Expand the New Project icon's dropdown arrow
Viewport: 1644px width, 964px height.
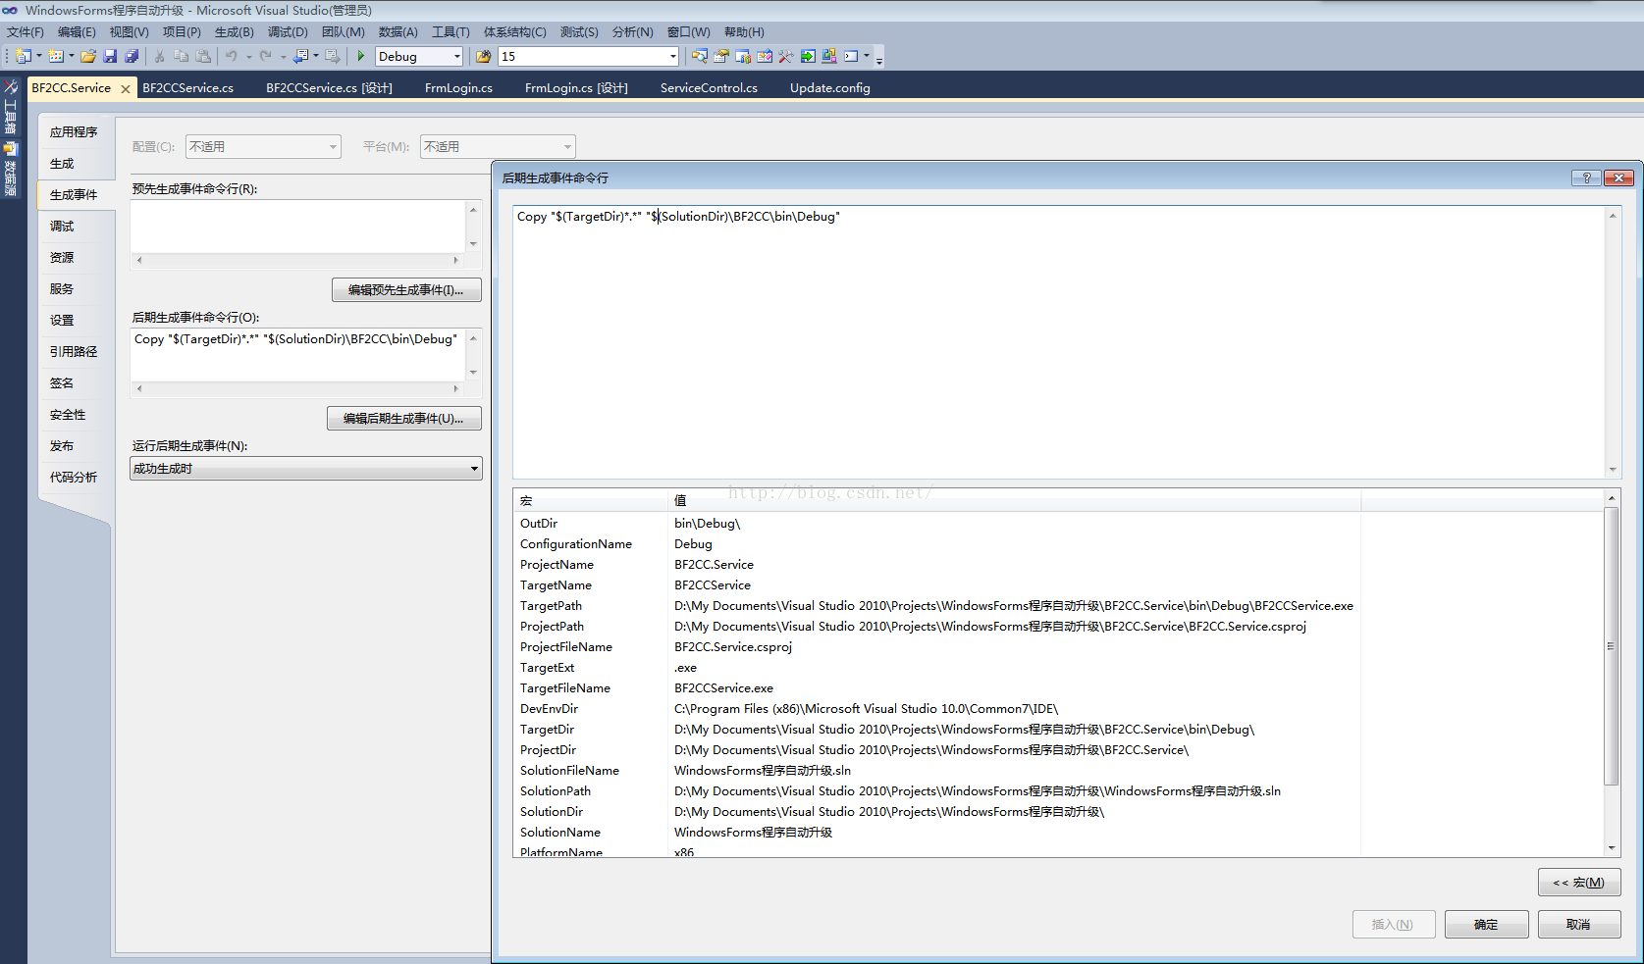point(39,56)
